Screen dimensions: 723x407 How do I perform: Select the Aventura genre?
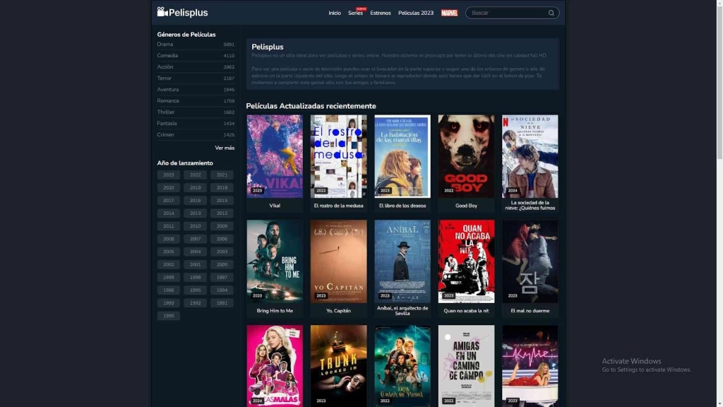[x=196, y=90]
